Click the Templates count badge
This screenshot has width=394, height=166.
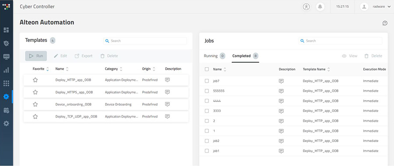[53, 40]
